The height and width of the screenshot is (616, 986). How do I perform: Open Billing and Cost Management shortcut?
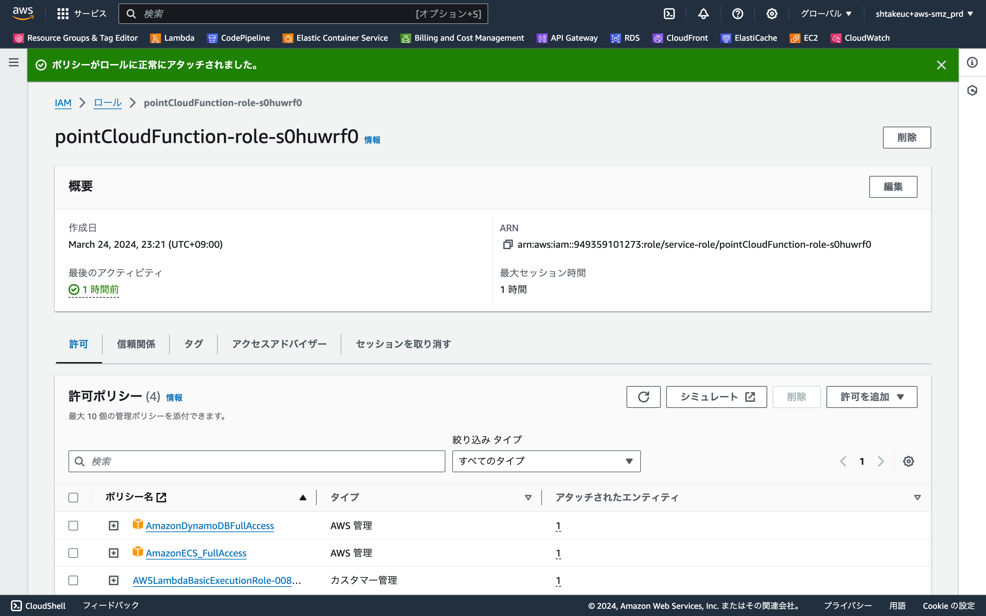tap(463, 38)
